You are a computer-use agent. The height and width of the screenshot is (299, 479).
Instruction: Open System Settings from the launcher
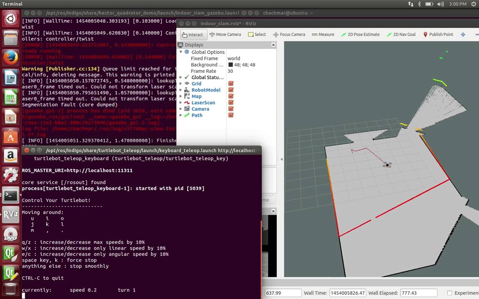(11, 175)
